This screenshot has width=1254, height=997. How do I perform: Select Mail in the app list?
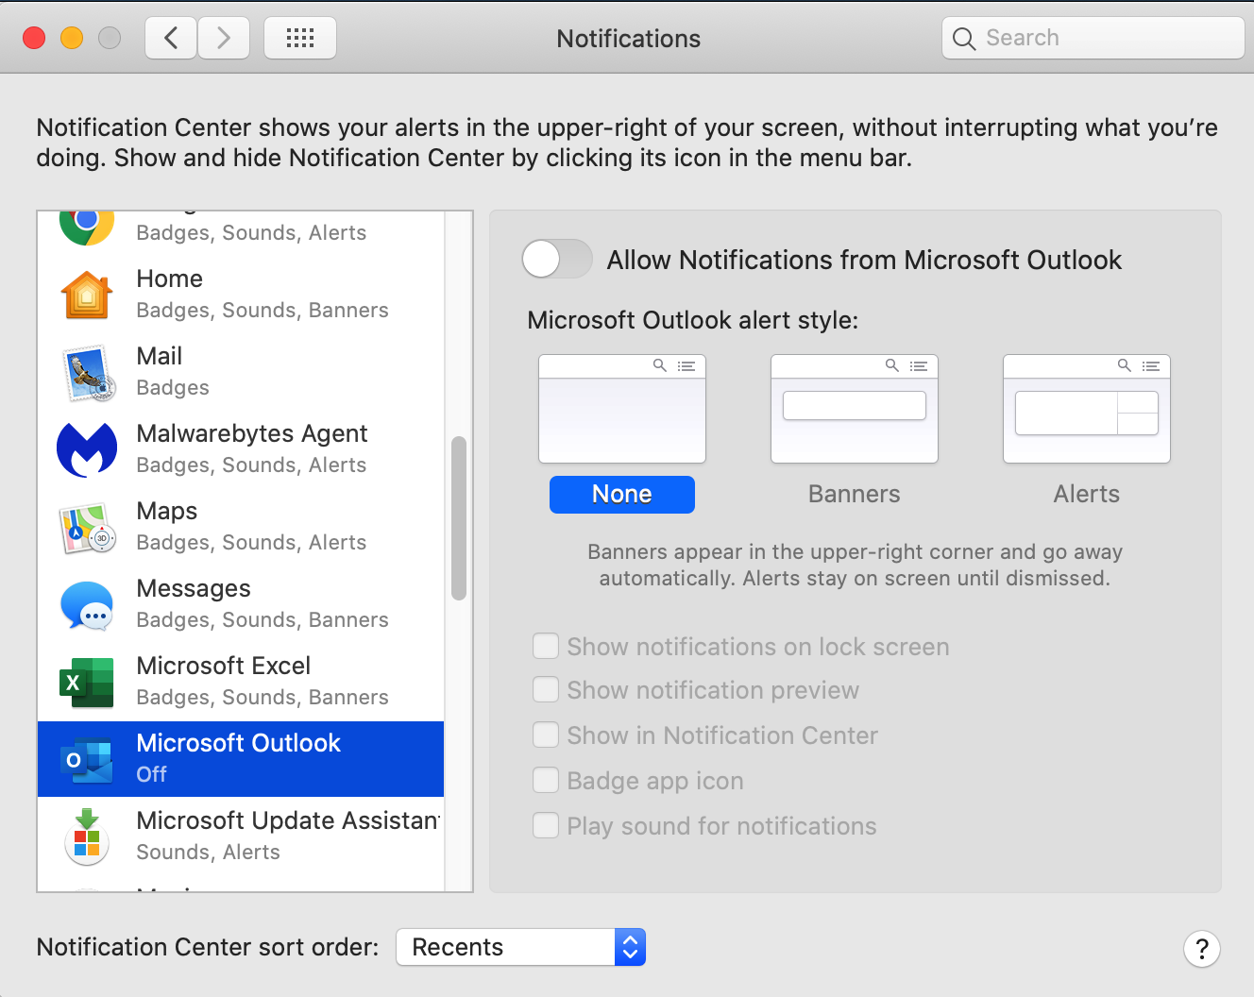(241, 372)
